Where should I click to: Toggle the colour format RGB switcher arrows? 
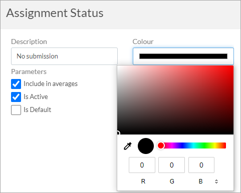tap(216, 181)
